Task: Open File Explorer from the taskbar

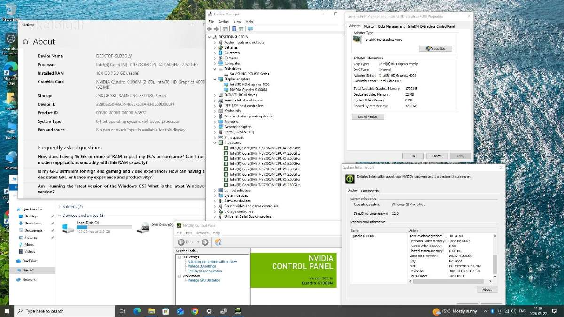Action: [x=151, y=311]
